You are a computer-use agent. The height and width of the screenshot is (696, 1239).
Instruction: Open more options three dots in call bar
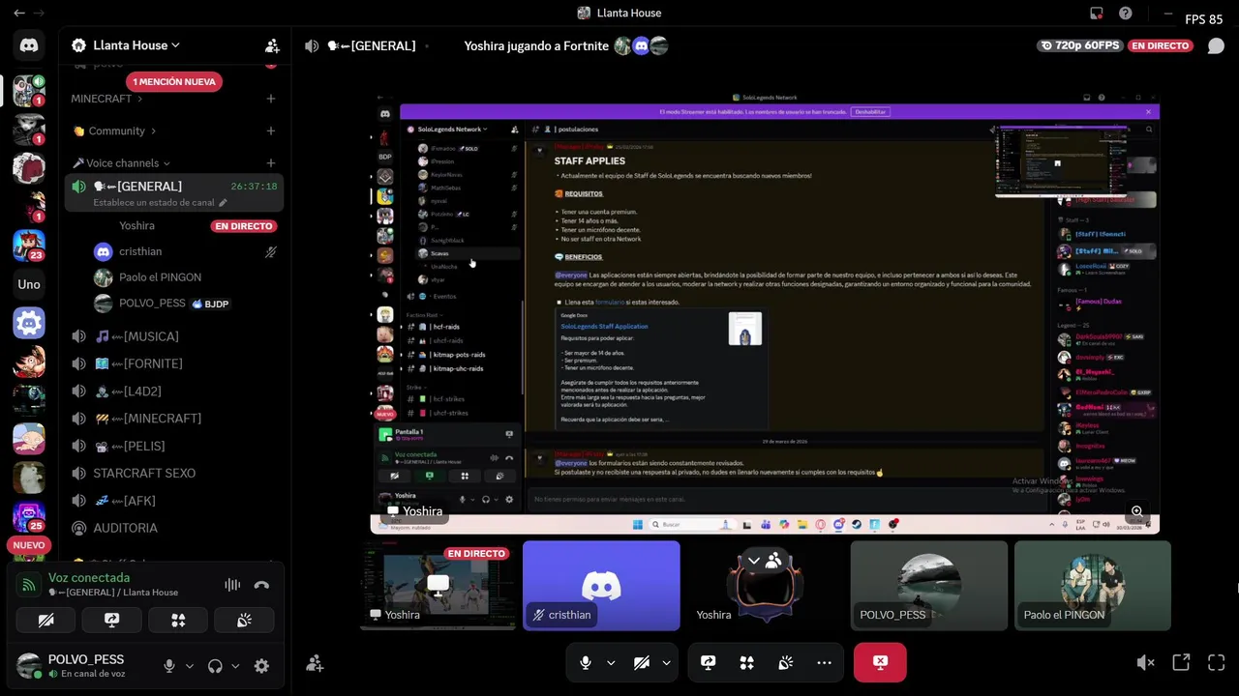click(824, 662)
